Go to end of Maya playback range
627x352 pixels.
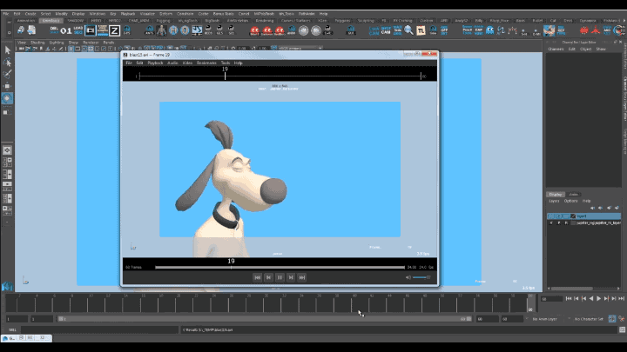622,298
